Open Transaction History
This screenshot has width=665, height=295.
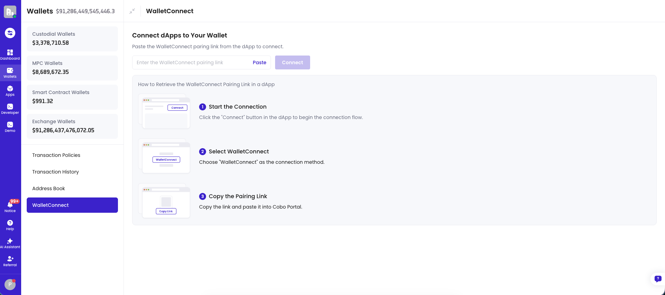pos(72,172)
